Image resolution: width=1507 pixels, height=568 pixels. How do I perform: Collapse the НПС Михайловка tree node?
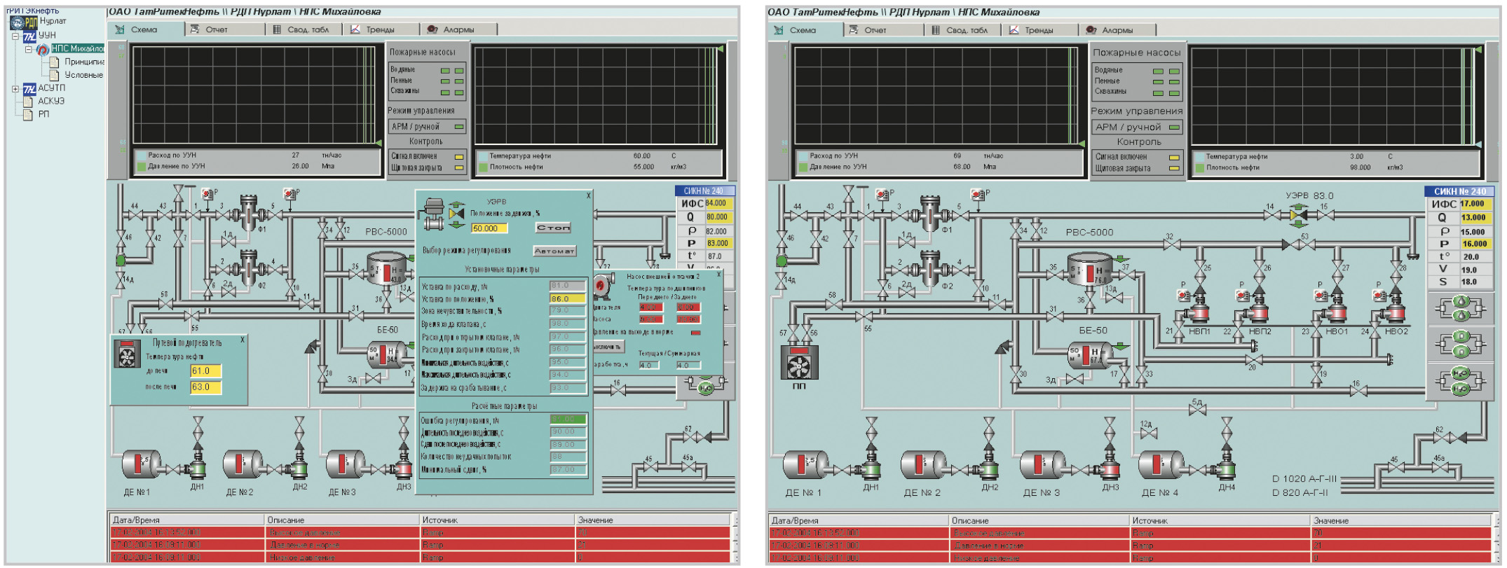coord(29,49)
